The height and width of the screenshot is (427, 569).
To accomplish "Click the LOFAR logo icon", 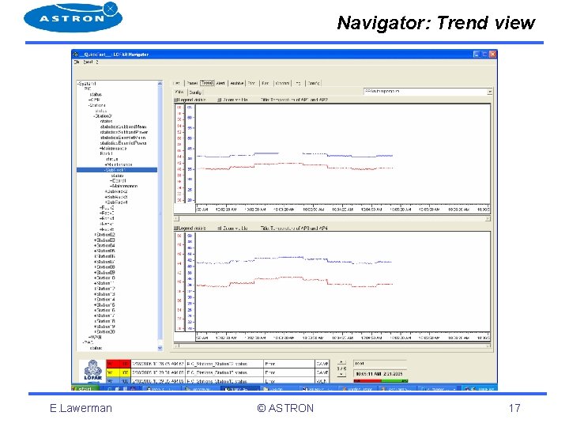I will (93, 370).
